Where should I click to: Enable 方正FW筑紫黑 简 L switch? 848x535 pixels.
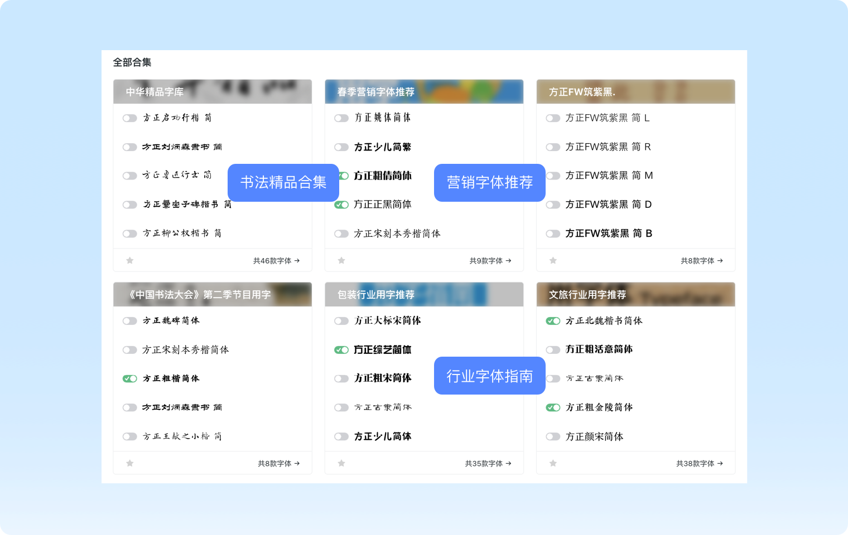pos(553,118)
